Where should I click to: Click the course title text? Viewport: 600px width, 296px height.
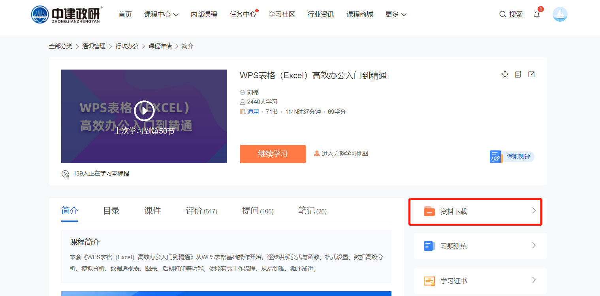(x=313, y=75)
